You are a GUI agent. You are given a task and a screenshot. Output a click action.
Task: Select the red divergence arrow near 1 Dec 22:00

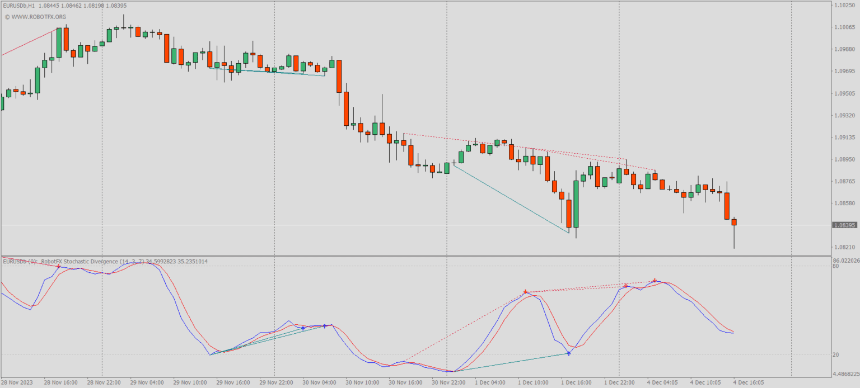coord(625,285)
